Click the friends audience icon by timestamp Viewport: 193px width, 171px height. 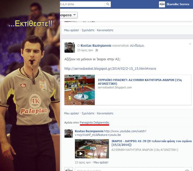[97, 50]
